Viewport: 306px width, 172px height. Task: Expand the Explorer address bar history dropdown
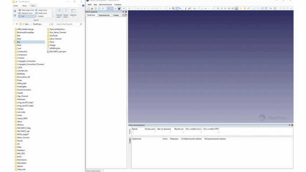(49, 24)
